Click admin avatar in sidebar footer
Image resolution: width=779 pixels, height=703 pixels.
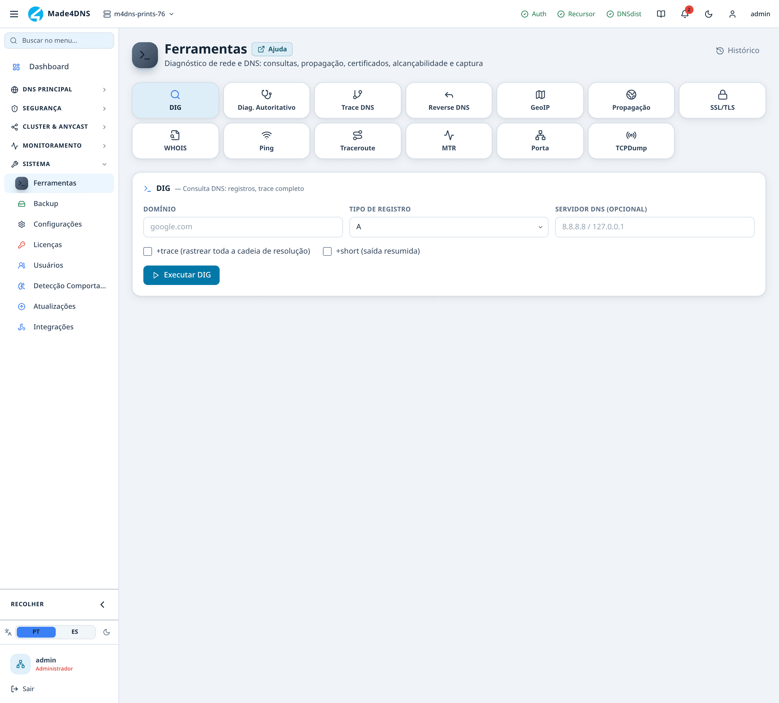coord(21,664)
